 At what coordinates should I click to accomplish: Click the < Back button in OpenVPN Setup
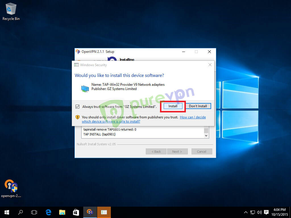coord(156,152)
